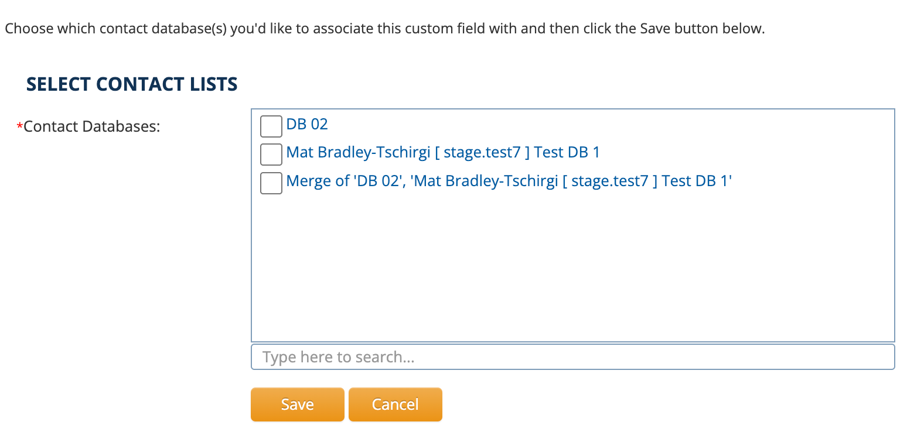
Task: Select the Mat Bradley-Tschirgi Test DB 1 label
Action: [x=442, y=153]
